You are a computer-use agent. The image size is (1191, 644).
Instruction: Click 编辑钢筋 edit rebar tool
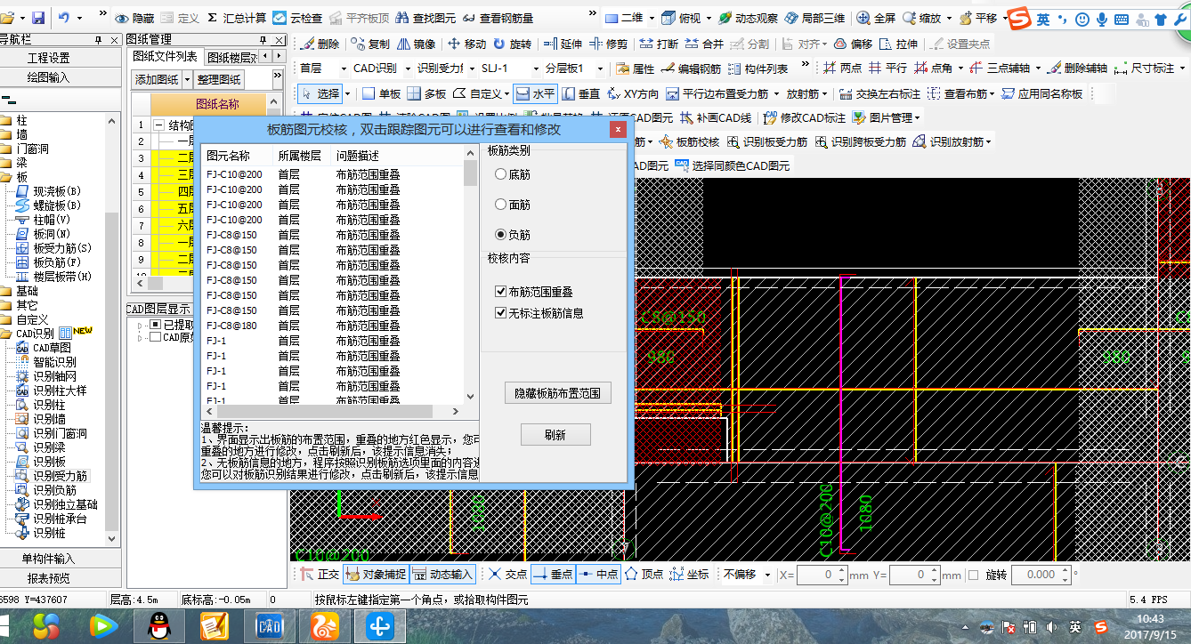pos(691,68)
